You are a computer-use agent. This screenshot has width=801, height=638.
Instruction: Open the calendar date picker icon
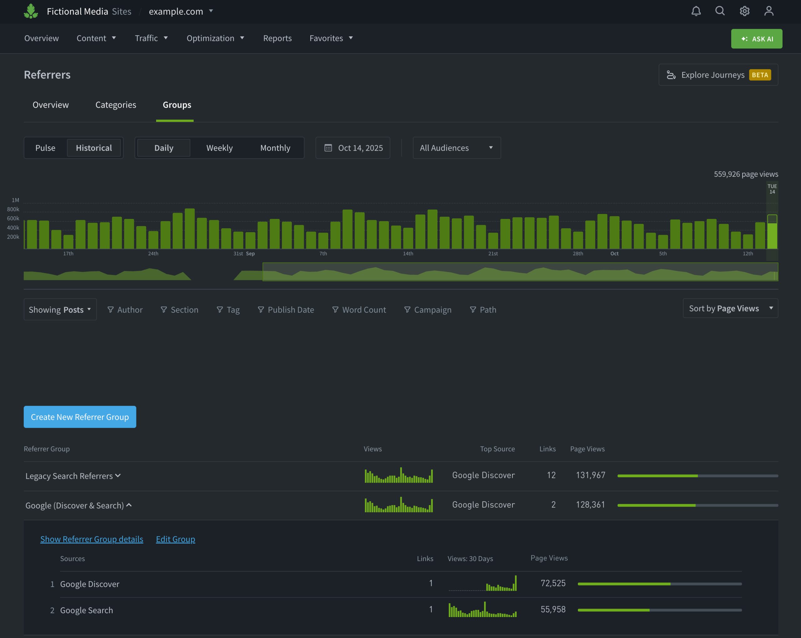(328, 148)
